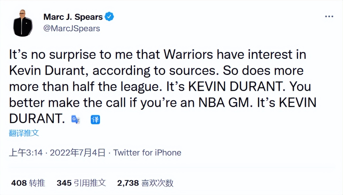Click the 2022年7月4日 date
Screen dimensions: 343x195
78,153
